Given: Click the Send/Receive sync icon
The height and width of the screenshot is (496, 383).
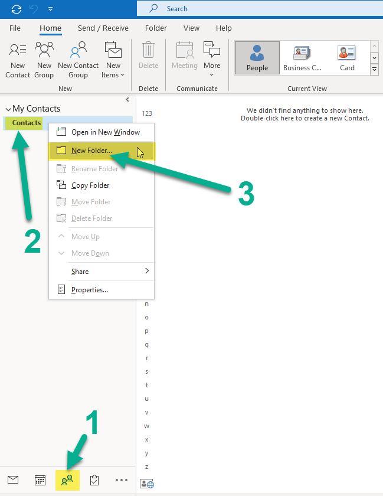Looking at the screenshot, I should (16, 9).
